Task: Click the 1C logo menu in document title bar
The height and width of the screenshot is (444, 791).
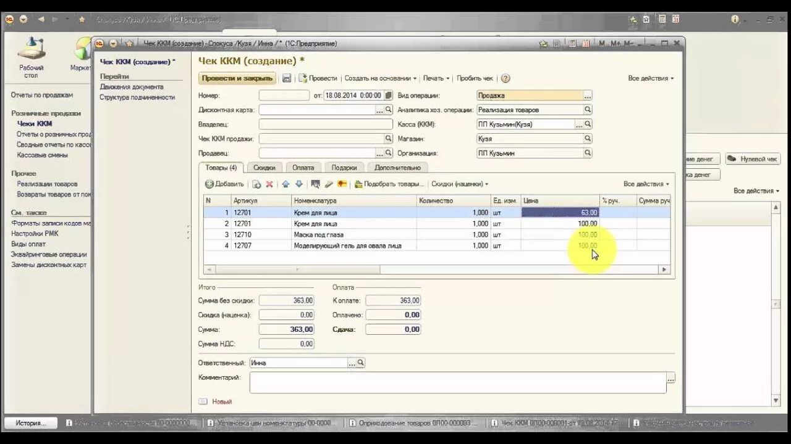Action: [x=99, y=43]
